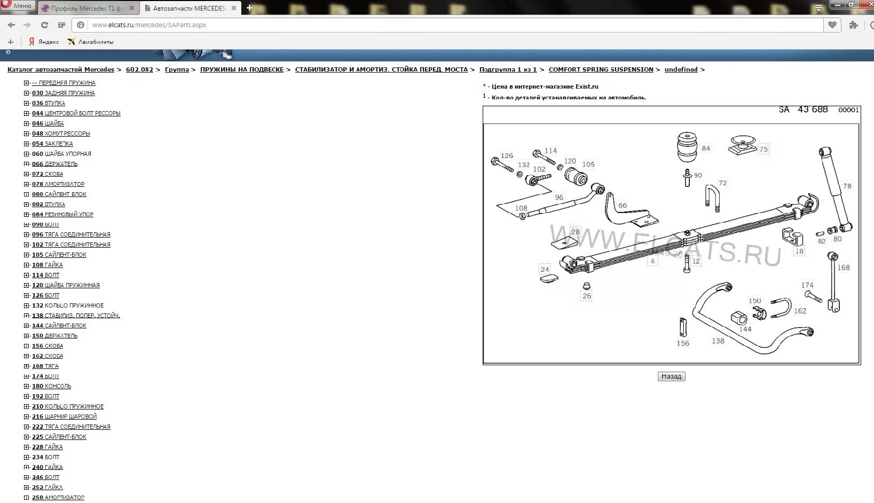Click part number 78 shock absorber in diagram
The image size is (874, 503).
point(847,186)
